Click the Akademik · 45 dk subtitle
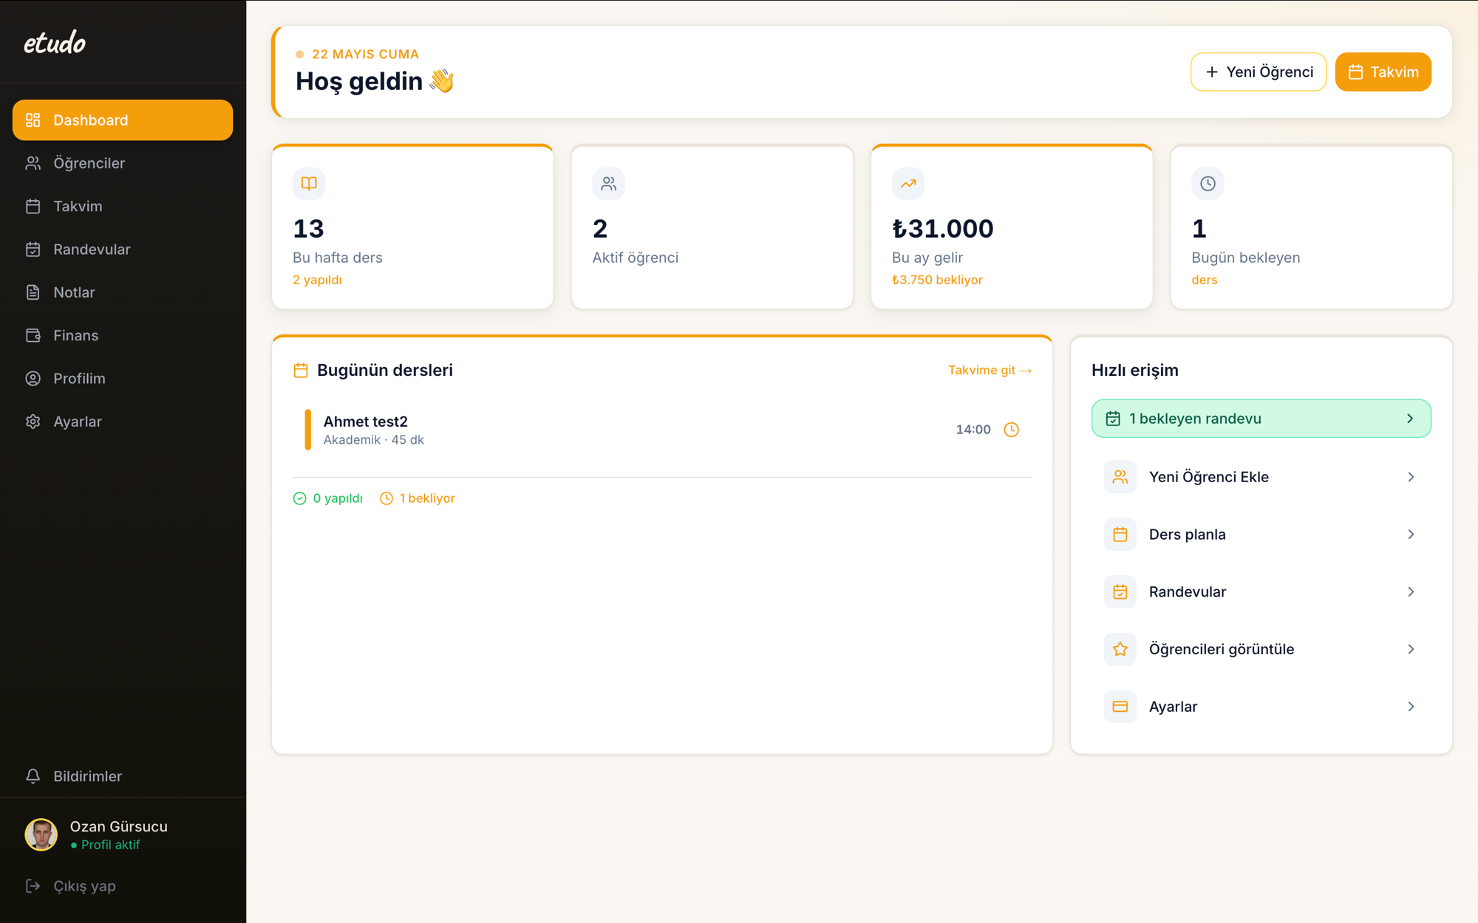Image resolution: width=1478 pixels, height=923 pixels. 373,440
